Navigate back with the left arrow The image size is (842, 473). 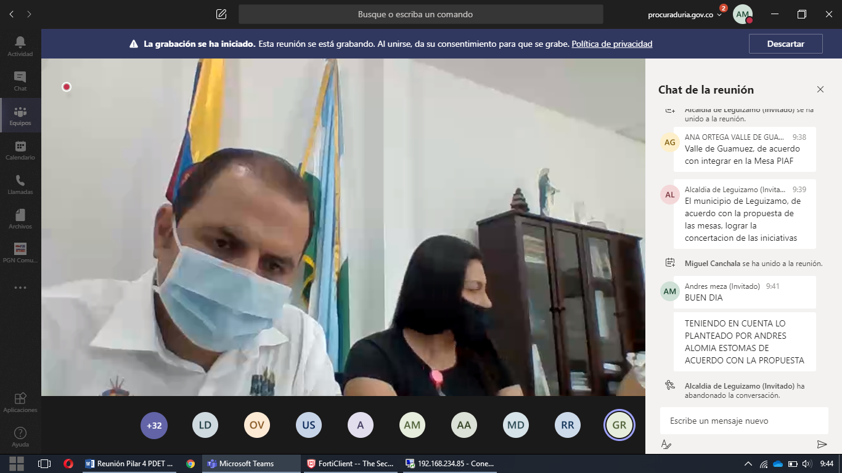(x=12, y=14)
